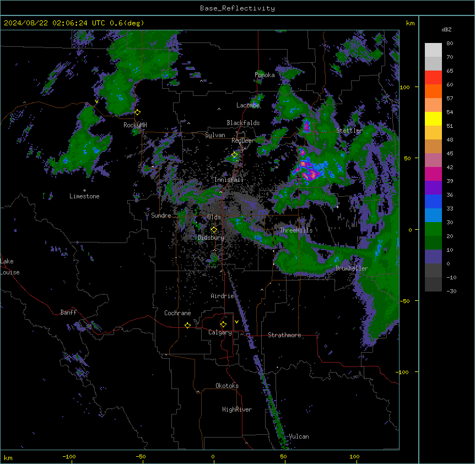This screenshot has width=475, height=464.
Task: Click the Strathmore label
Action: [x=284, y=335]
